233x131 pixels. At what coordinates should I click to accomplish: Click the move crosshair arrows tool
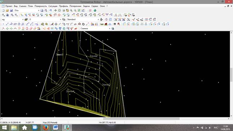click(56, 24)
